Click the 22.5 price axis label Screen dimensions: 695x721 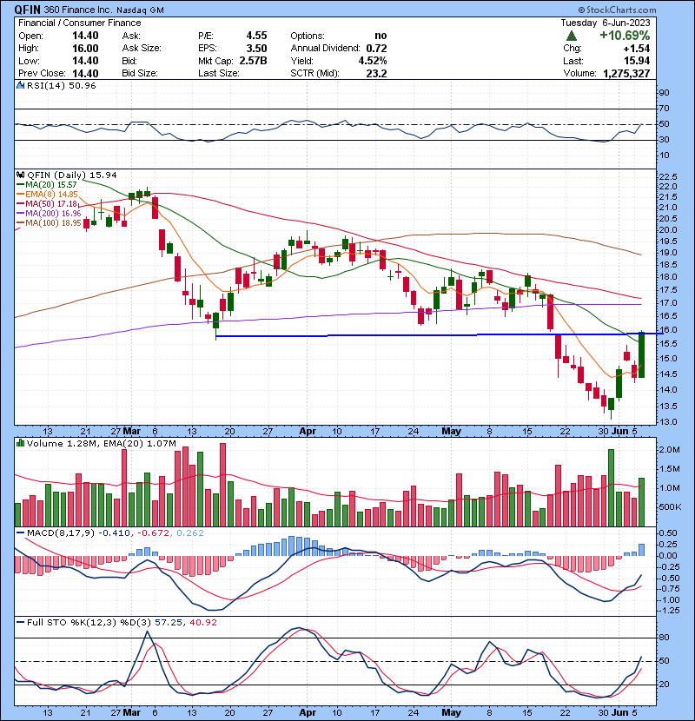pos(668,177)
